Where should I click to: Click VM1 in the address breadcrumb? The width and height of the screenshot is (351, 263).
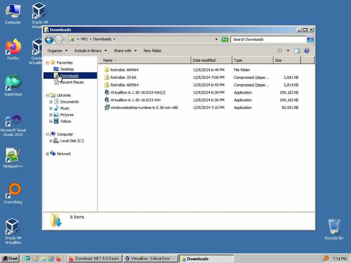pos(84,39)
